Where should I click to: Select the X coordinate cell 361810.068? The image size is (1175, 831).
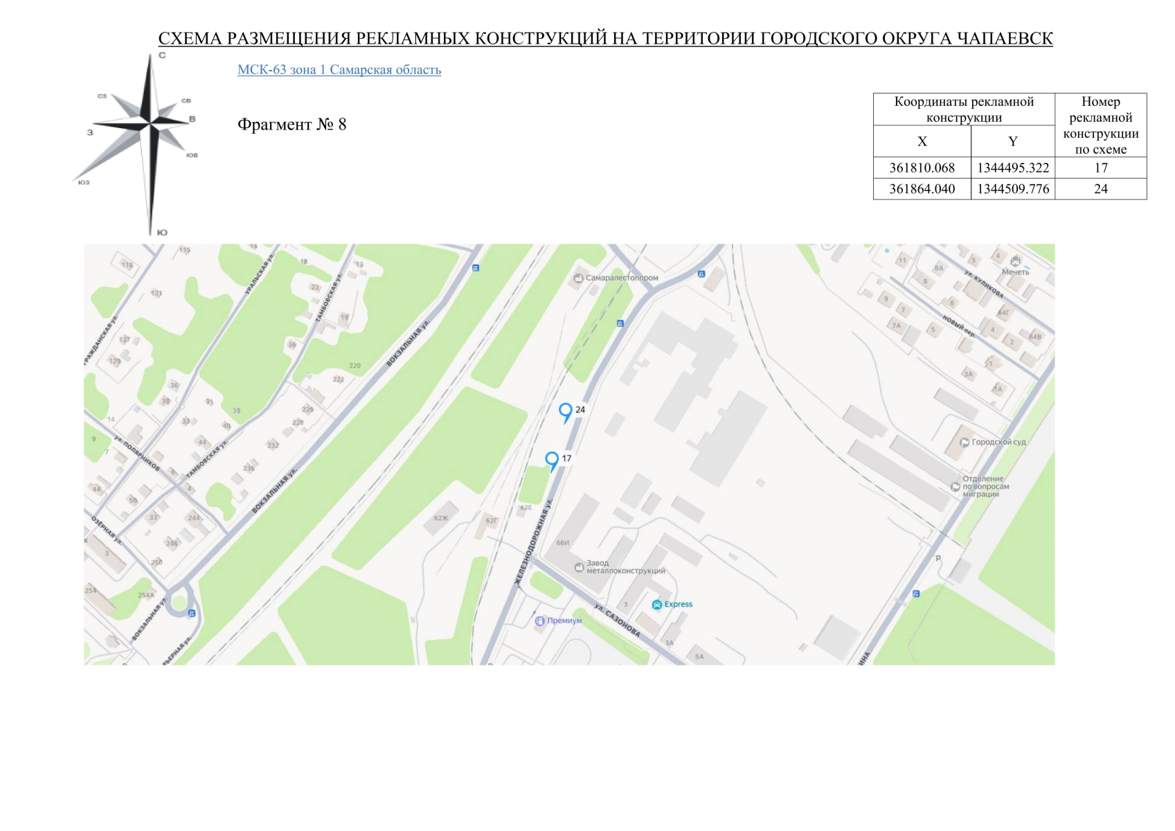[x=922, y=168]
